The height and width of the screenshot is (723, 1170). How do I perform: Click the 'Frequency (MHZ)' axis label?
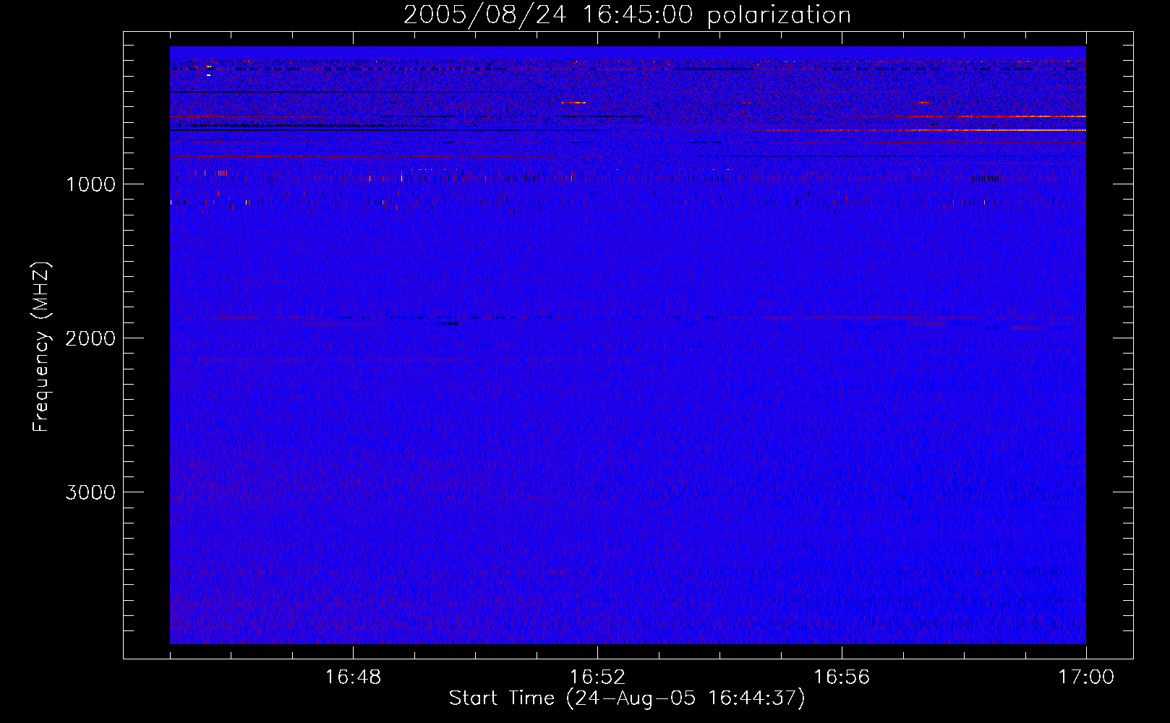pos(41,347)
